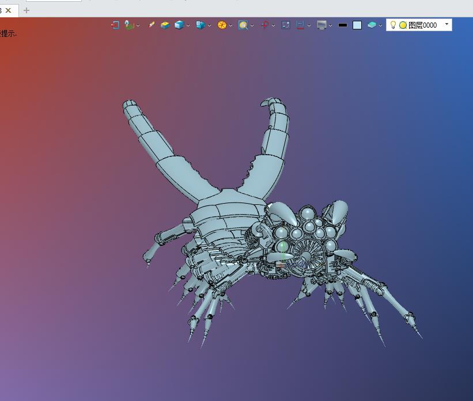This screenshot has height=401, width=473.
Task: Click the pen sketch tool icon
Action: (x=152, y=25)
